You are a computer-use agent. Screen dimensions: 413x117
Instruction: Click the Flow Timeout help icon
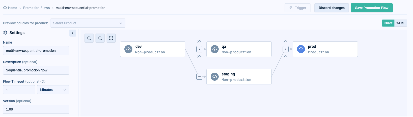[44, 81]
